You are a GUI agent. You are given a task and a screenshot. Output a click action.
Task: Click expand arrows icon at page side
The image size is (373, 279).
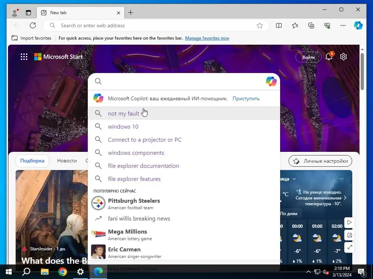[349, 247]
